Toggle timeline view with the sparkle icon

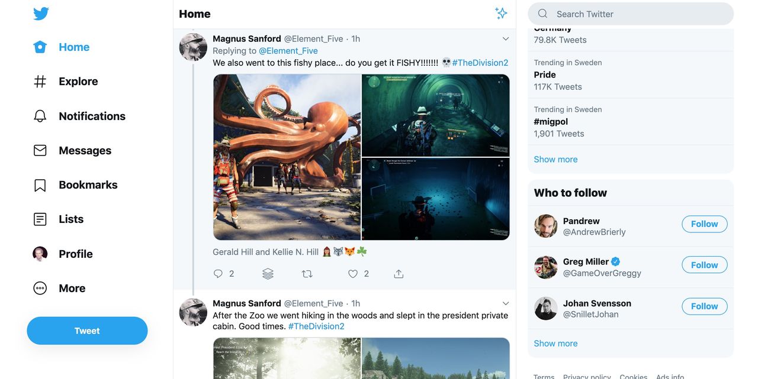tap(501, 13)
